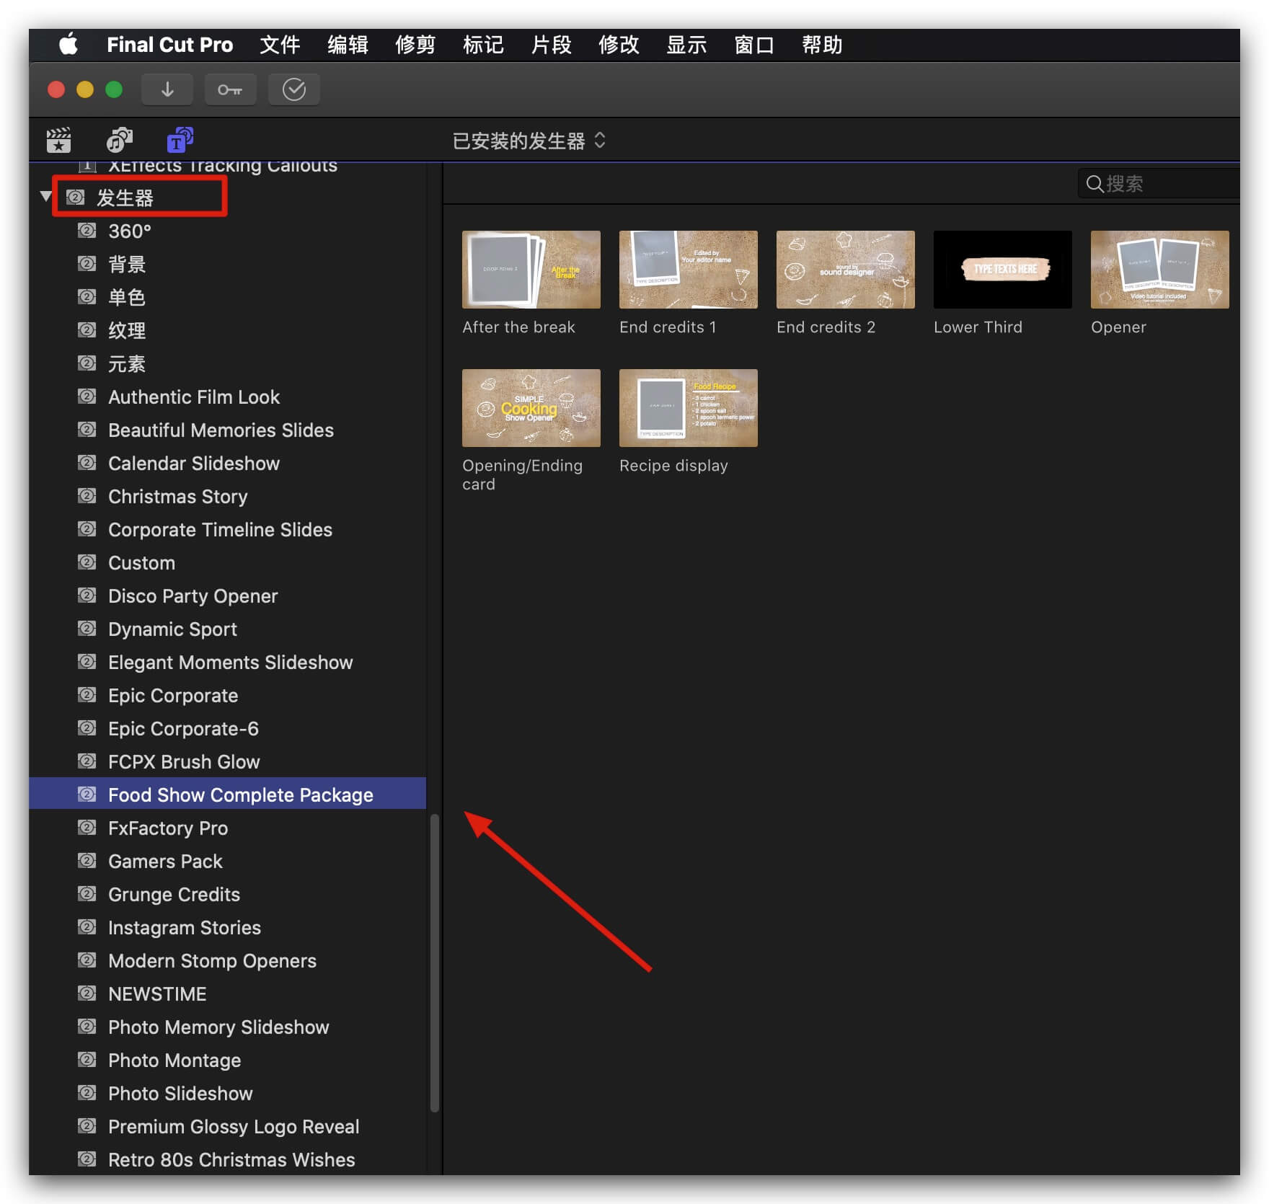This screenshot has width=1269, height=1204.
Task: Select the Recipe display generator thumbnail
Action: [689, 408]
